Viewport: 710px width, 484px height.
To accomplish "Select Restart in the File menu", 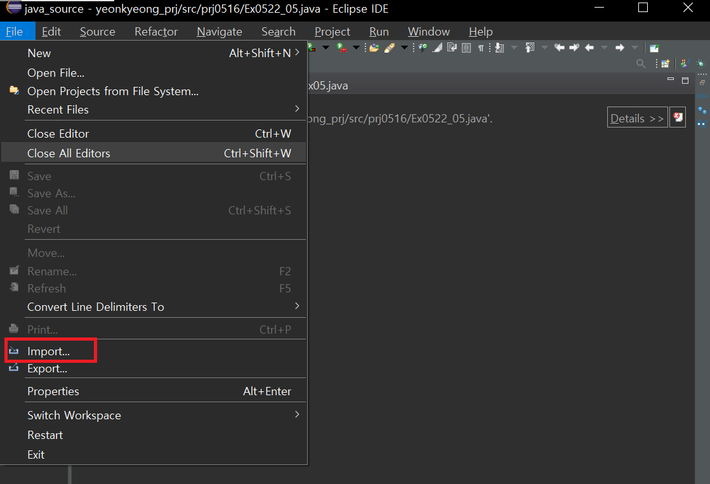I will point(154,435).
